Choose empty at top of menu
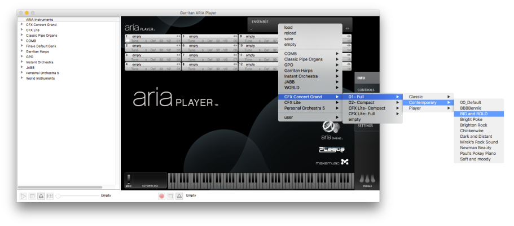 (310, 44)
